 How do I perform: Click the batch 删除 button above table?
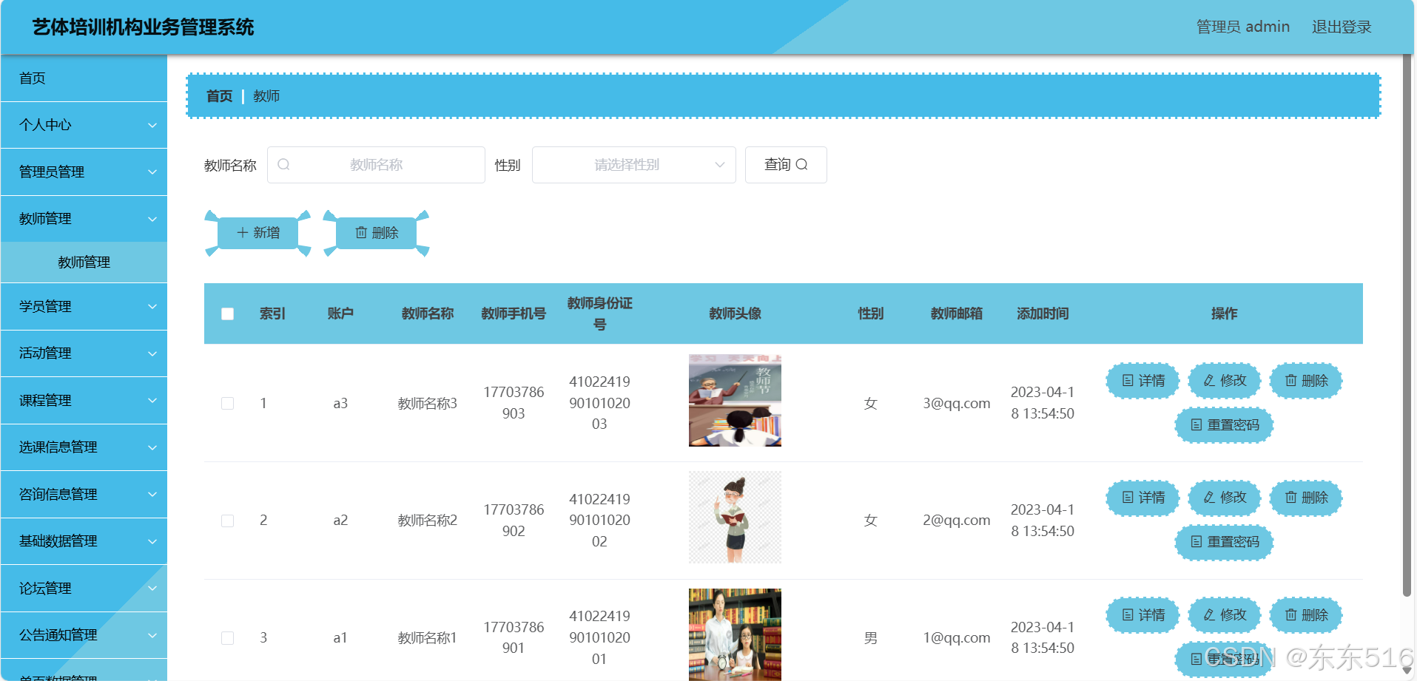coord(377,233)
